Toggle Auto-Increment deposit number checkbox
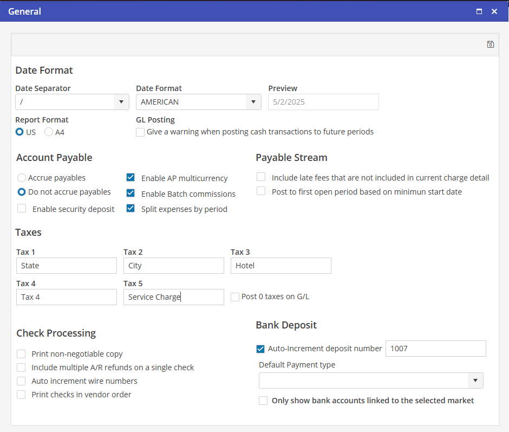 260,349
